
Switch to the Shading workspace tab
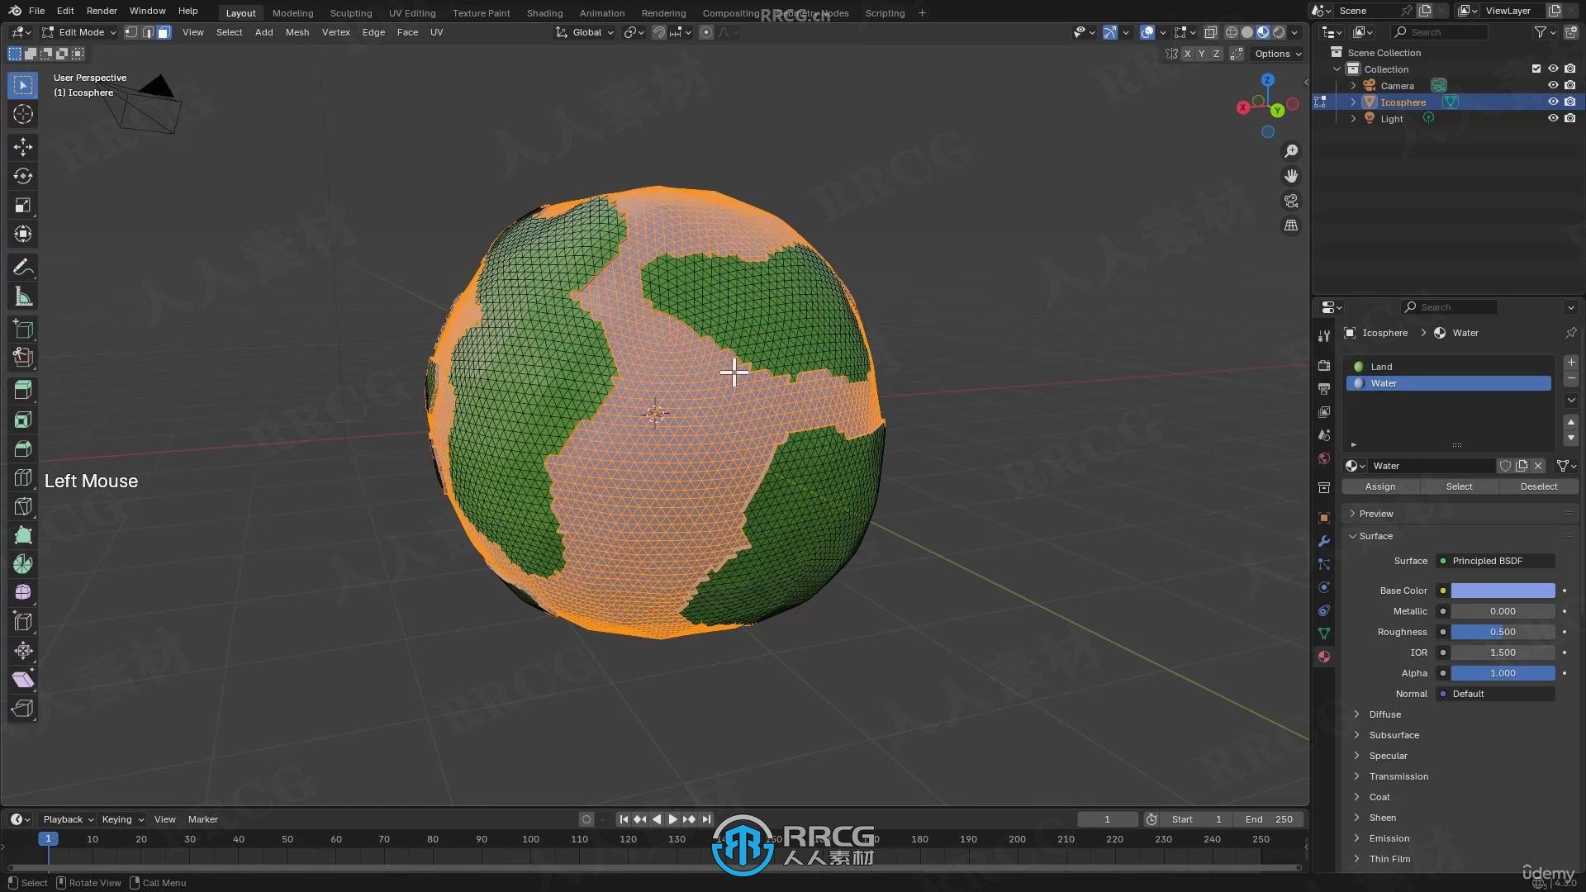(x=544, y=13)
